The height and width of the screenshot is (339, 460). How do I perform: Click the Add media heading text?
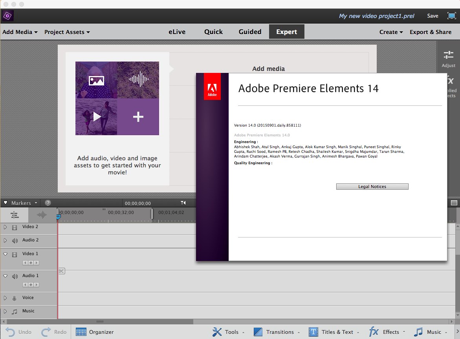click(x=268, y=69)
